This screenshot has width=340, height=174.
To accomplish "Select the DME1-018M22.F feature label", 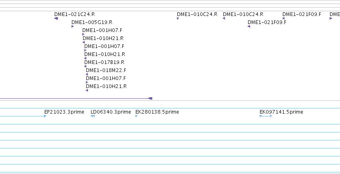I will point(106,70).
